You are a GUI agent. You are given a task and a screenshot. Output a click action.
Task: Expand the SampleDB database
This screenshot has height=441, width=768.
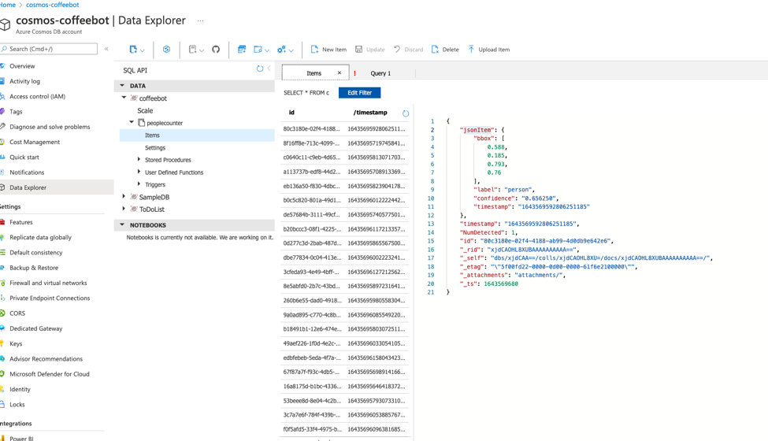click(124, 196)
